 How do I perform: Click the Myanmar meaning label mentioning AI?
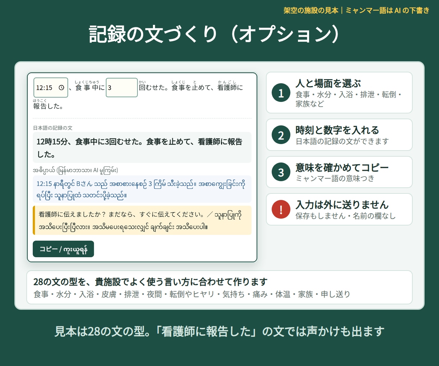(76, 170)
